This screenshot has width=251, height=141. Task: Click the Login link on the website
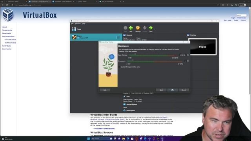click(x=233, y=18)
